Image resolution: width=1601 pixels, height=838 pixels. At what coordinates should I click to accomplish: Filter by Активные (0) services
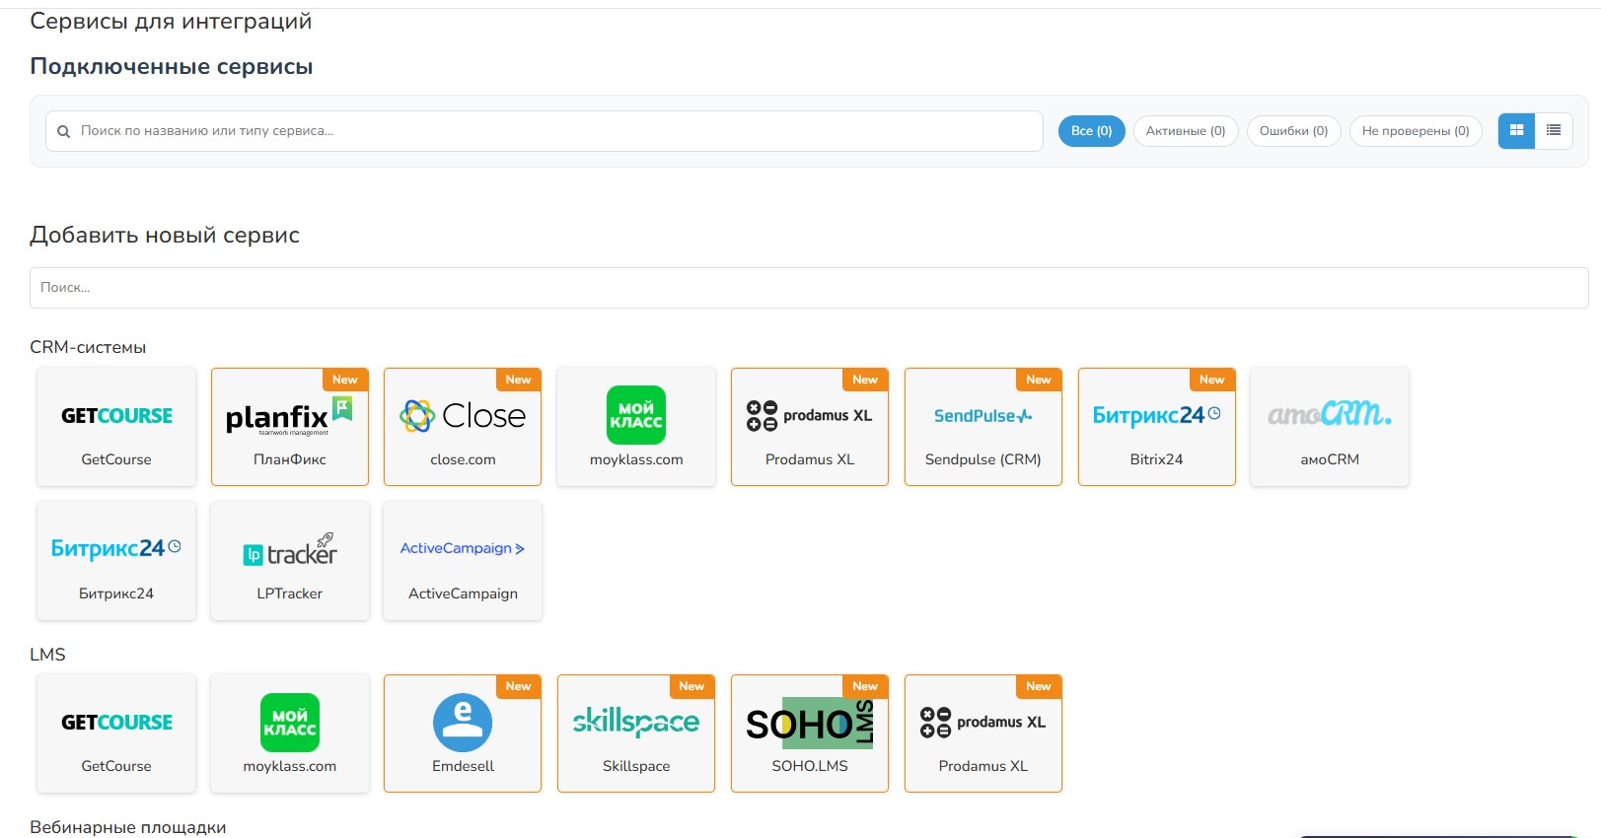1185,131
